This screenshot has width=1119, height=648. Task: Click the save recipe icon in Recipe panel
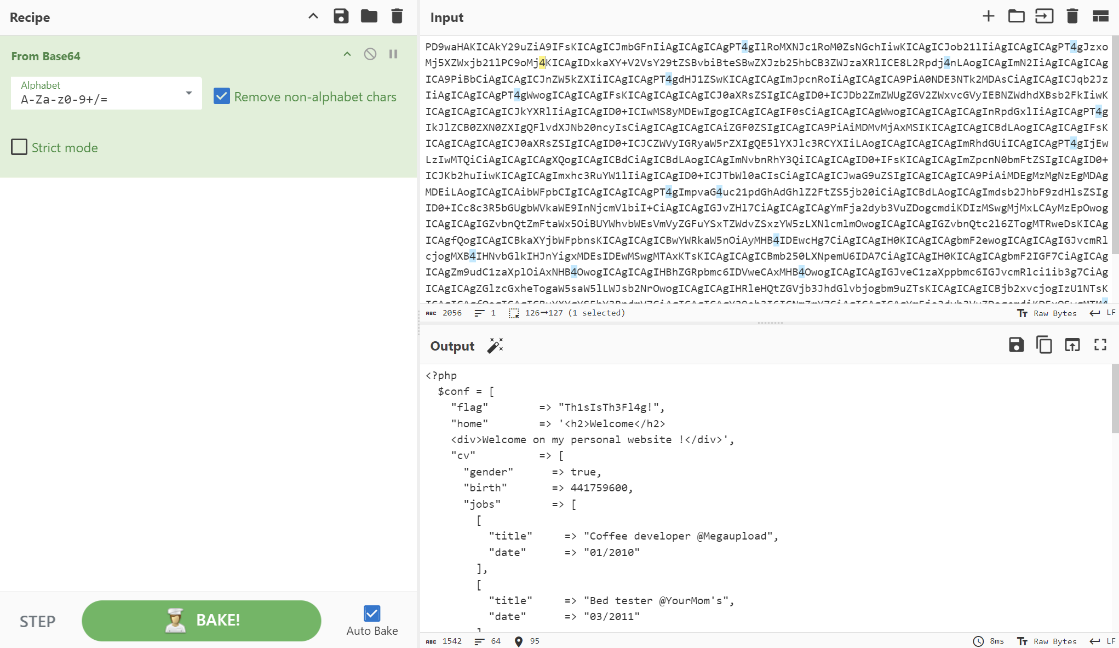(341, 17)
